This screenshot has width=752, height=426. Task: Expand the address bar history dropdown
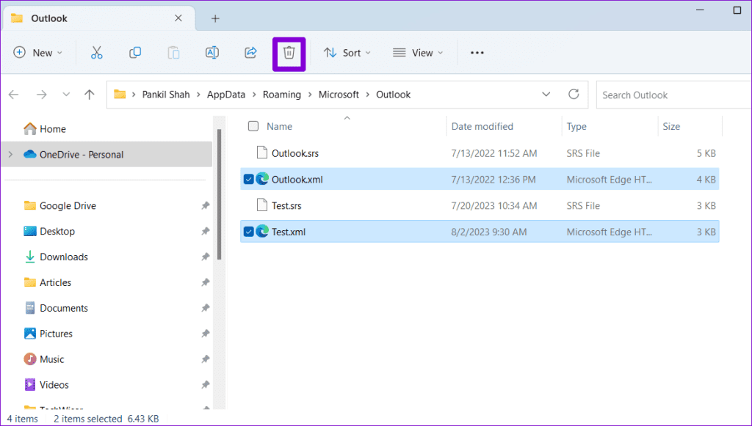[x=546, y=95]
